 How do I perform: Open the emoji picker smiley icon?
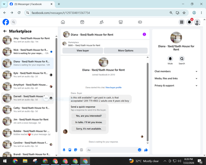point(139,150)
